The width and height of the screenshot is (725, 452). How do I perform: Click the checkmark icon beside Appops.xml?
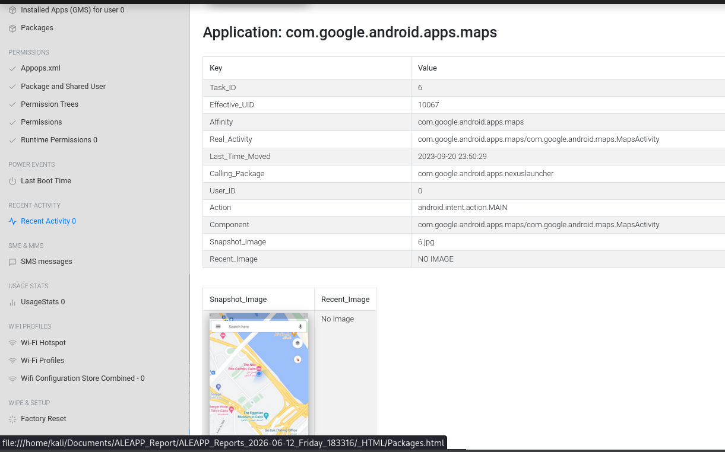[12, 69]
